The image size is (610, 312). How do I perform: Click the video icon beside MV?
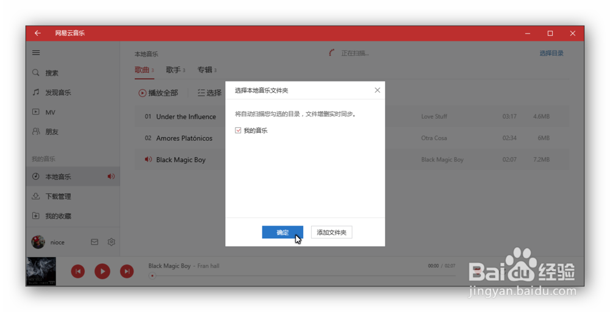(x=35, y=112)
